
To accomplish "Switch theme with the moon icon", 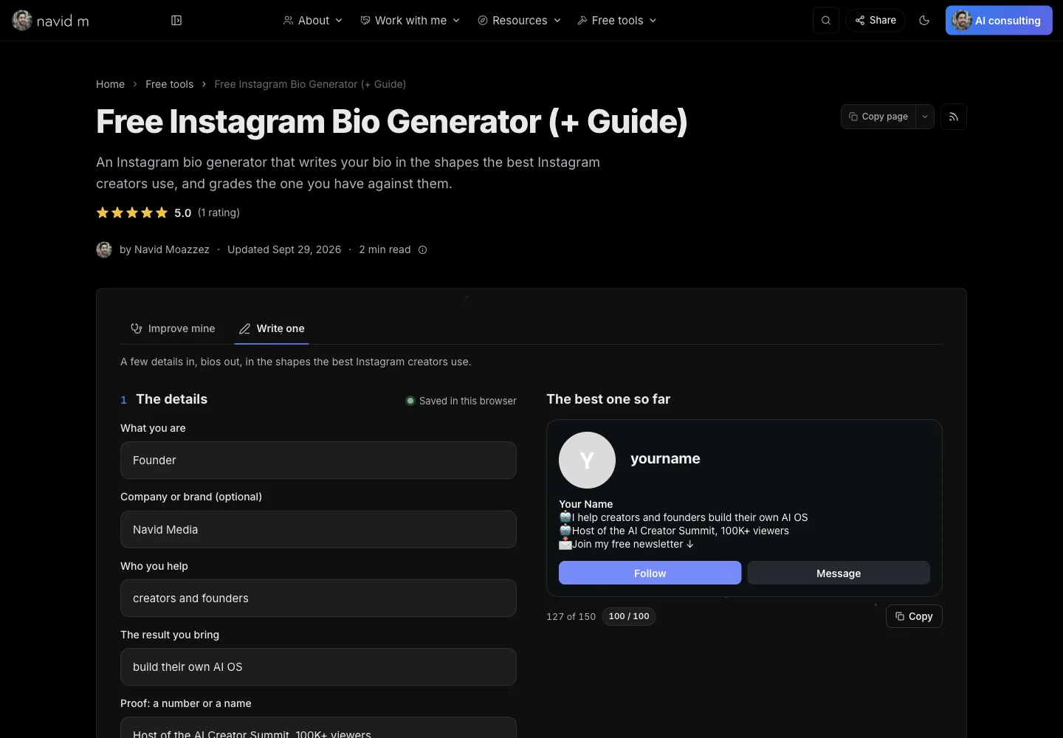I will pos(924,21).
